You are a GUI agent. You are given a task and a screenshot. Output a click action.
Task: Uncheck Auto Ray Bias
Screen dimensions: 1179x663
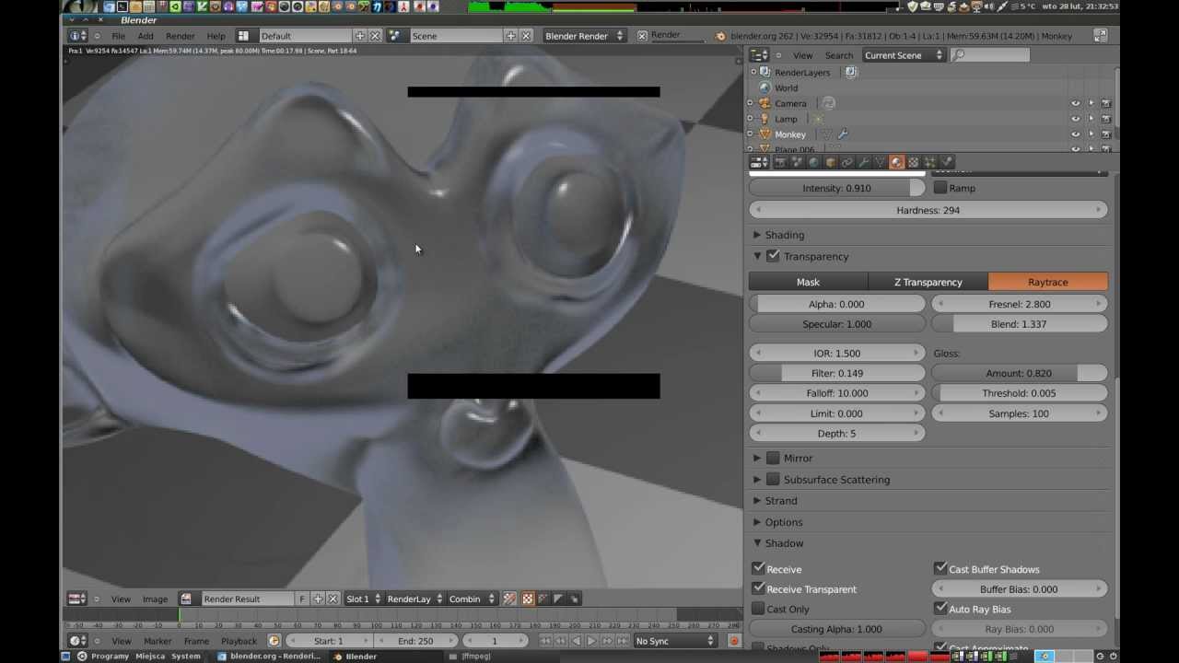(940, 609)
